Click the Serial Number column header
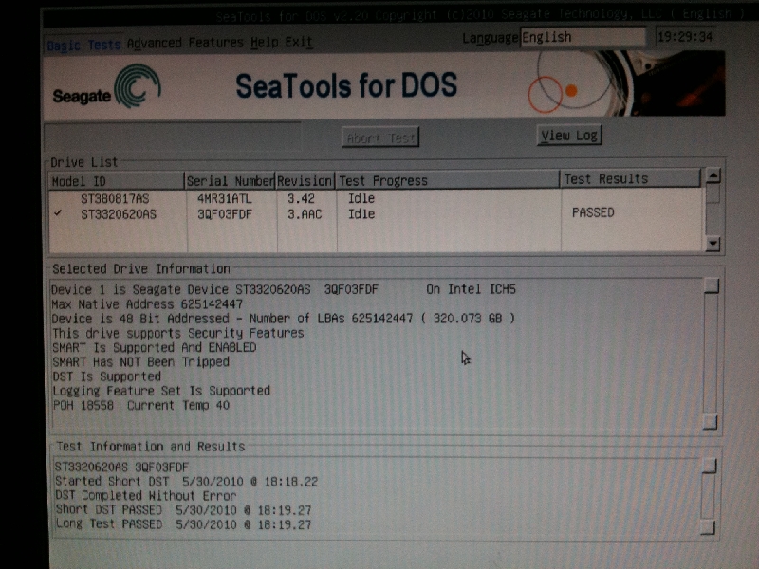The height and width of the screenshot is (569, 759). click(x=230, y=180)
